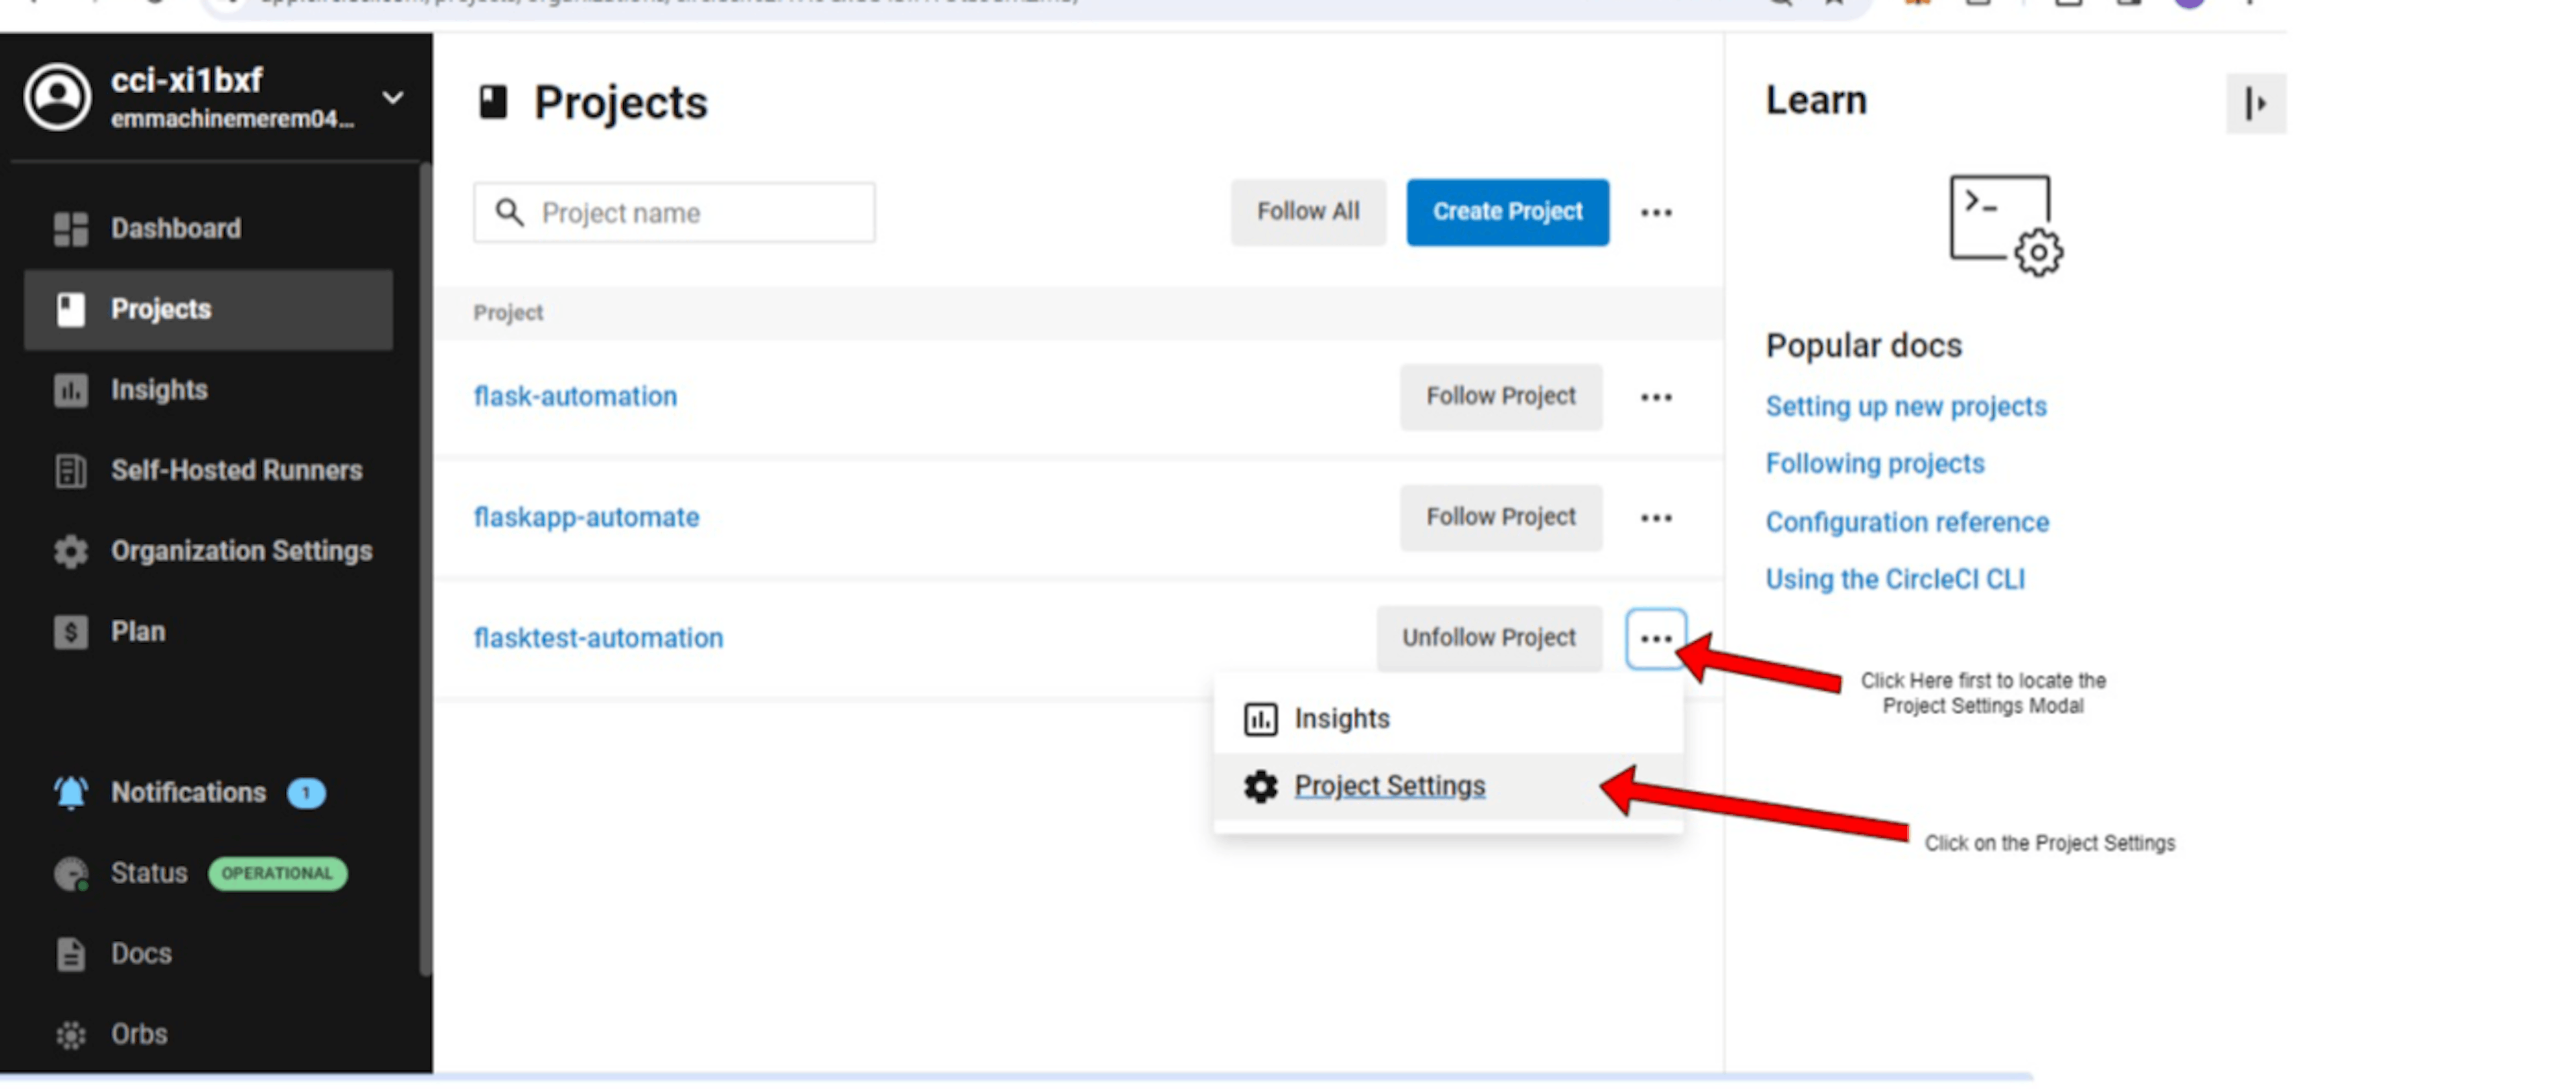Click the Plan dollar icon
Image resolution: width=2576 pixels, height=1089 pixels.
coord(71,632)
